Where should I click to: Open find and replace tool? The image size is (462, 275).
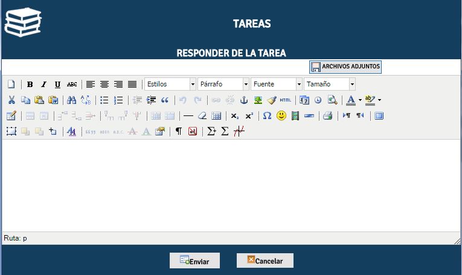pos(86,100)
